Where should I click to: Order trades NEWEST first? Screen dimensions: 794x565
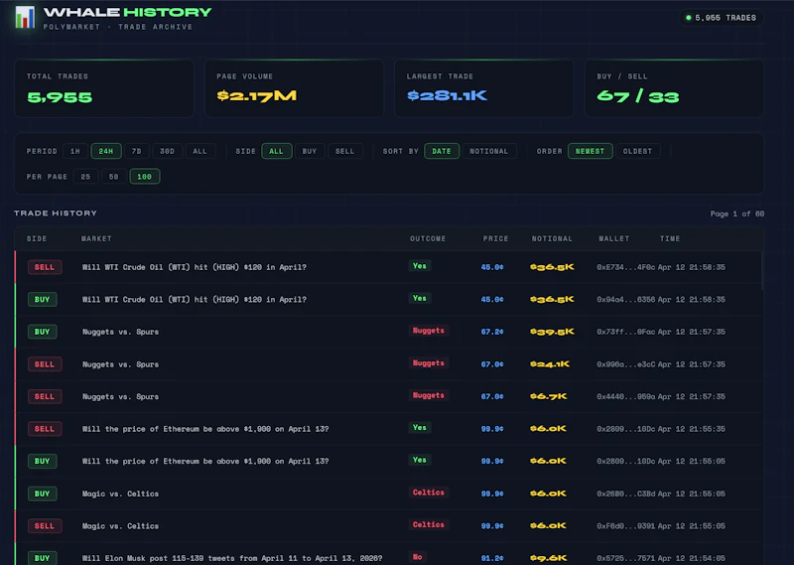point(590,151)
